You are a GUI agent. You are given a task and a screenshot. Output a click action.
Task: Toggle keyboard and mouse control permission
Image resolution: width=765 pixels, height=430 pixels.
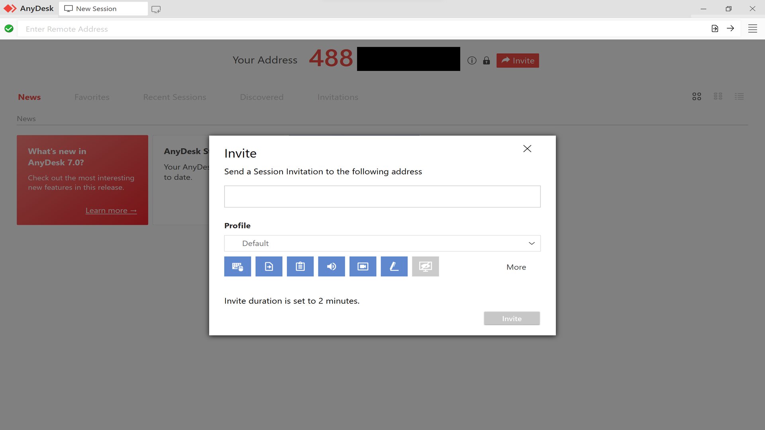pos(237,266)
